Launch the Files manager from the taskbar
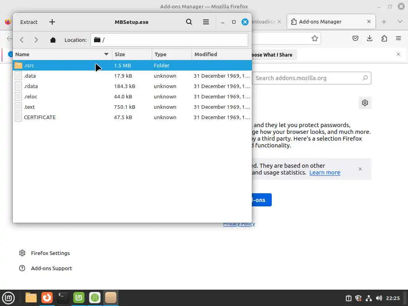The image size is (408, 306). click(31, 298)
